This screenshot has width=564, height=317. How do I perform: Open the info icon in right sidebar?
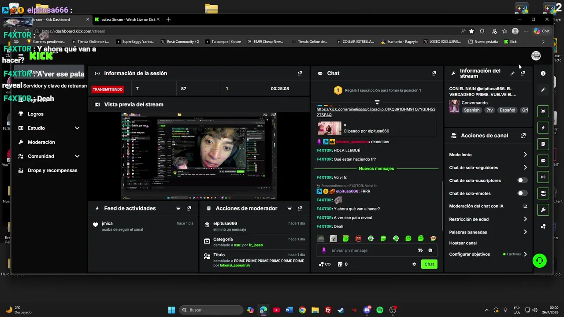click(543, 74)
